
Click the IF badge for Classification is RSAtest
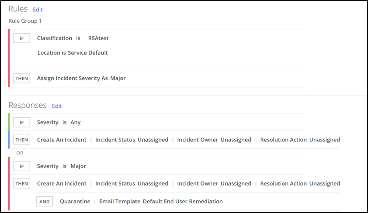pos(21,38)
